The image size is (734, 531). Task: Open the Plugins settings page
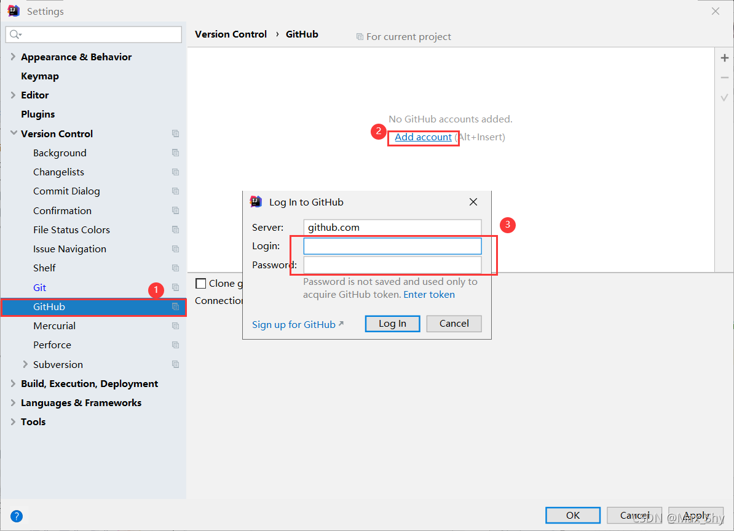(38, 114)
